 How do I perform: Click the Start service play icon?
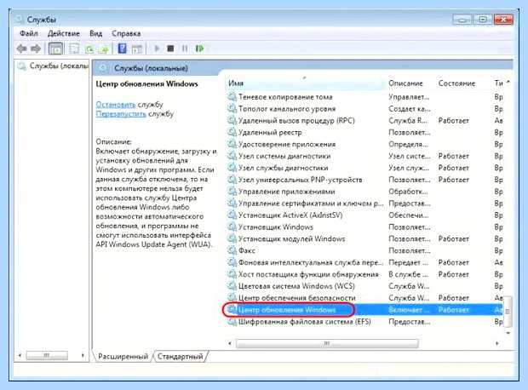point(157,49)
